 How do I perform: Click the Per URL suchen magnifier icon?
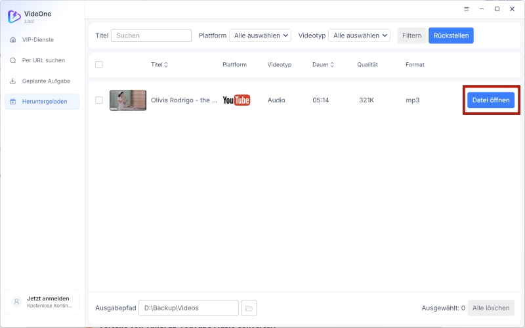click(12, 60)
